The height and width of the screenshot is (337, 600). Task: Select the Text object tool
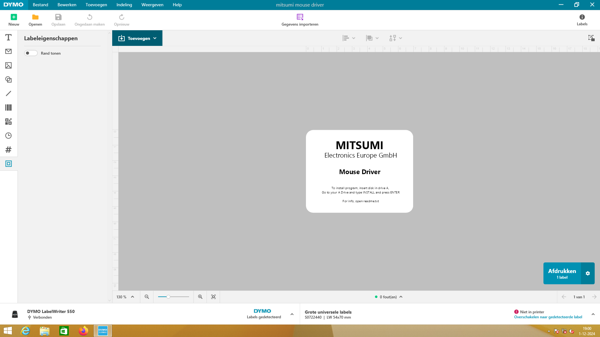8,37
